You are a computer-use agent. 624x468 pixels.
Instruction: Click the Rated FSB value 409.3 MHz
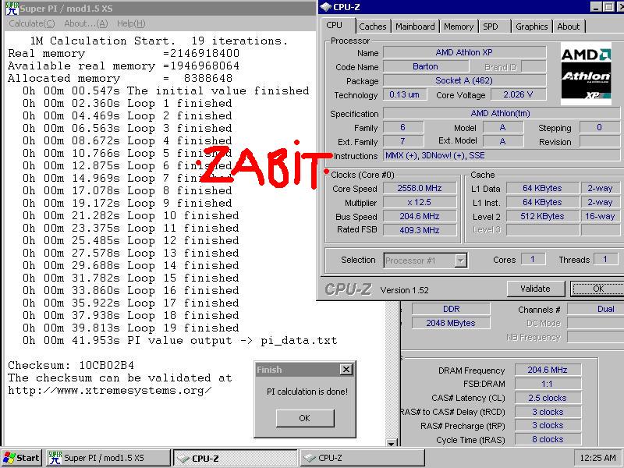point(420,230)
